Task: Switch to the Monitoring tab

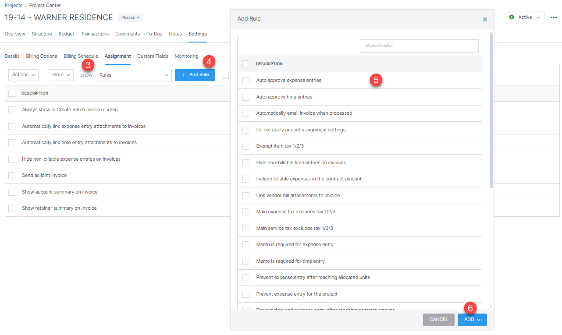Action: click(186, 56)
